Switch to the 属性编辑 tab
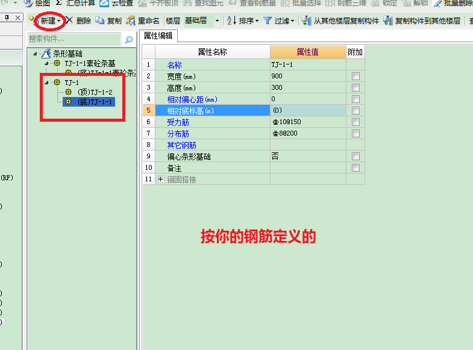Screen dimensions: 473x350 (x=158, y=36)
